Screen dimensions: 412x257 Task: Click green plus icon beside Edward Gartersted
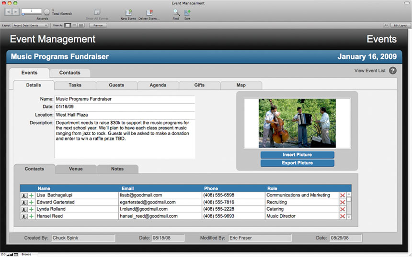pos(32,203)
